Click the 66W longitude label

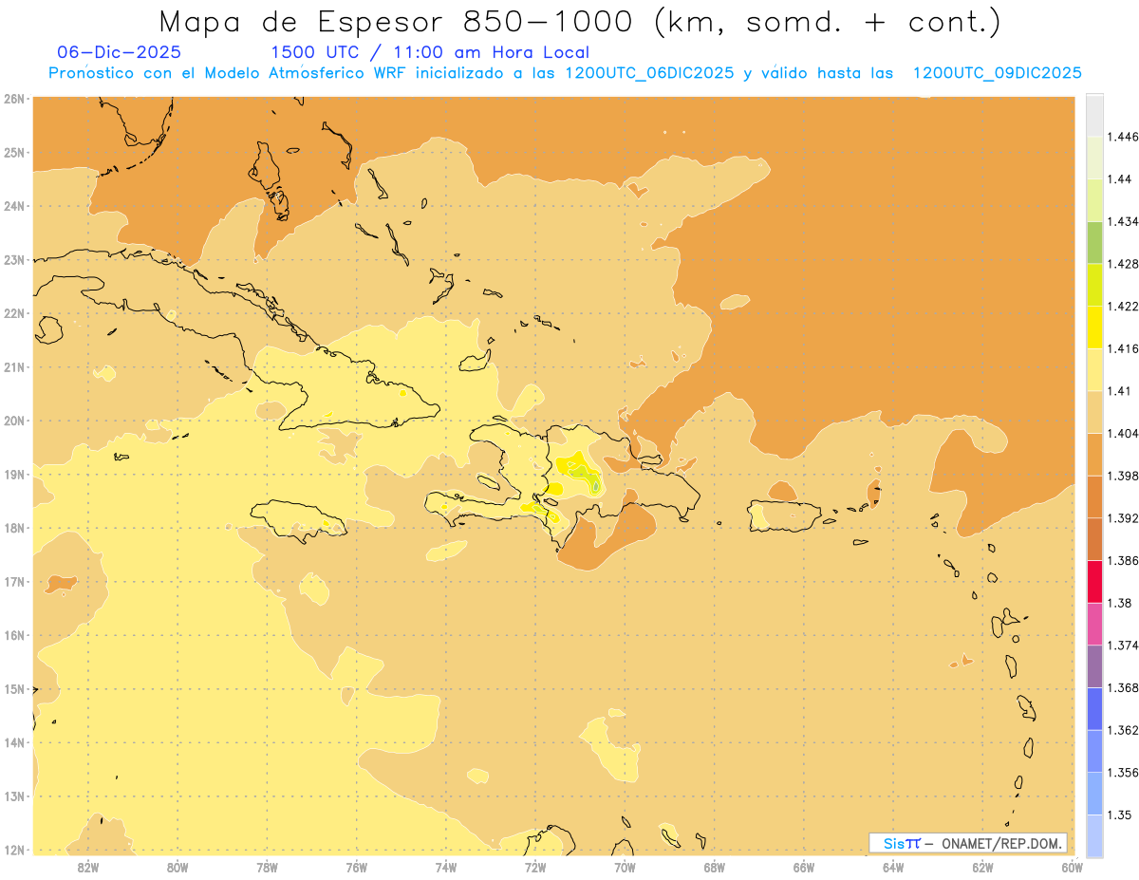(804, 867)
